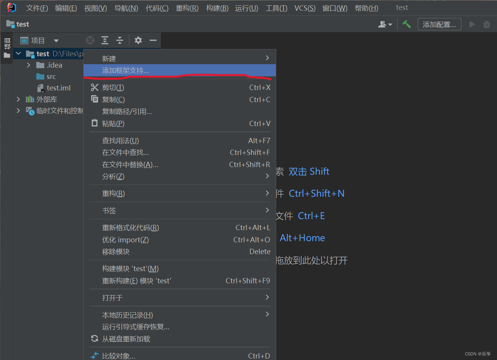Click the breadcrumb test folder icon
This screenshot has width=497, height=360.
(x=11, y=24)
